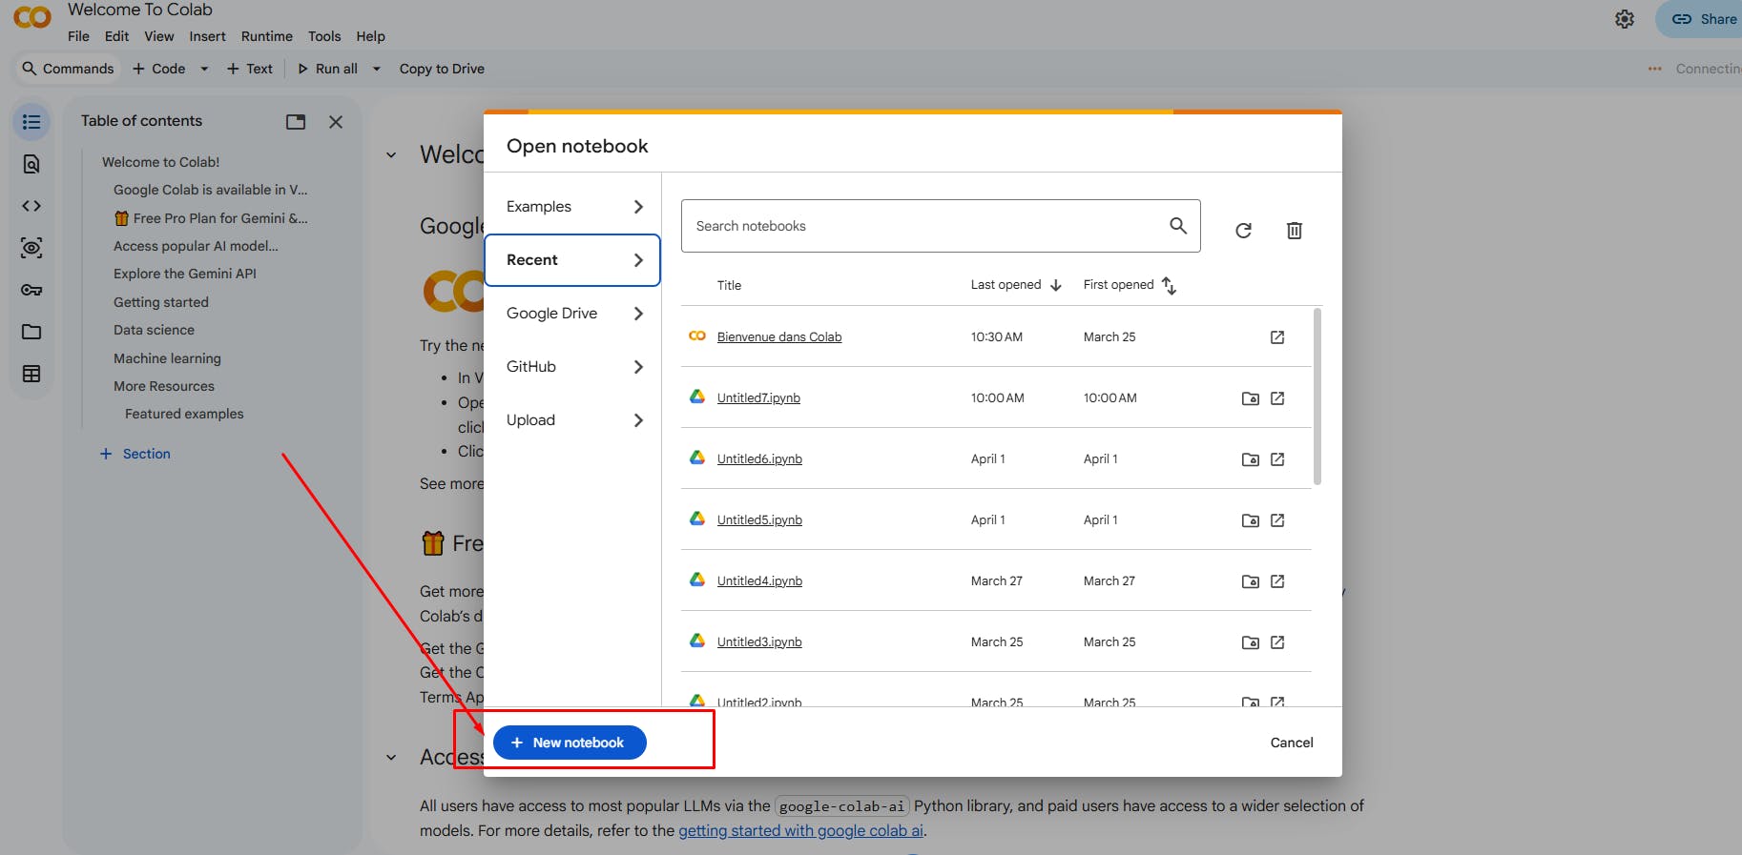Sort by First opened column
The image size is (1742, 855).
(1130, 285)
